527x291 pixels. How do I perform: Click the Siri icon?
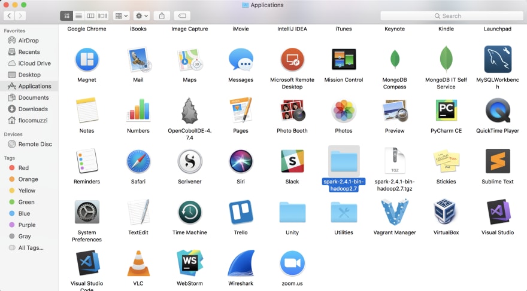(241, 161)
